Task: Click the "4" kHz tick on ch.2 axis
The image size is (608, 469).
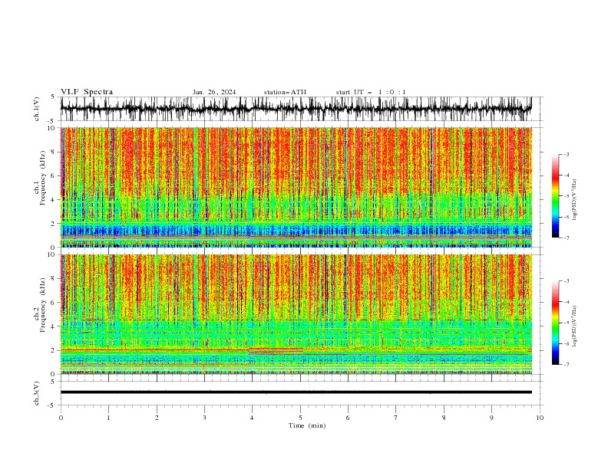Action: coord(55,326)
